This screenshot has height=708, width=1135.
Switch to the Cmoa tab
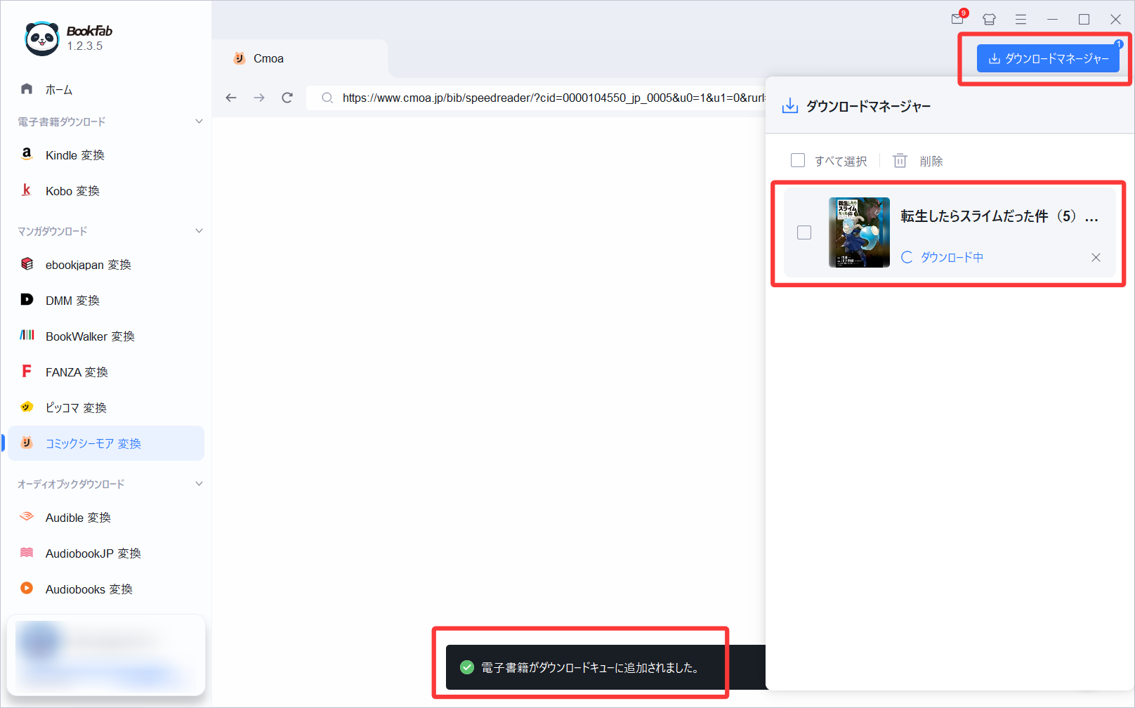(x=300, y=58)
